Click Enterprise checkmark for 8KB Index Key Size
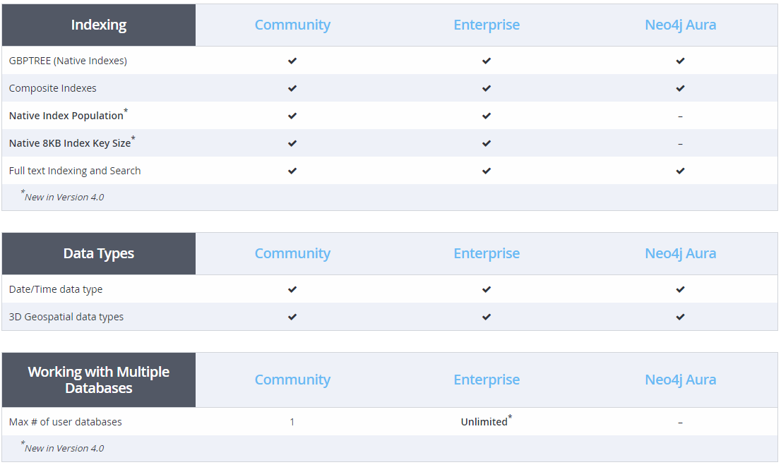The height and width of the screenshot is (472, 781). point(487,143)
